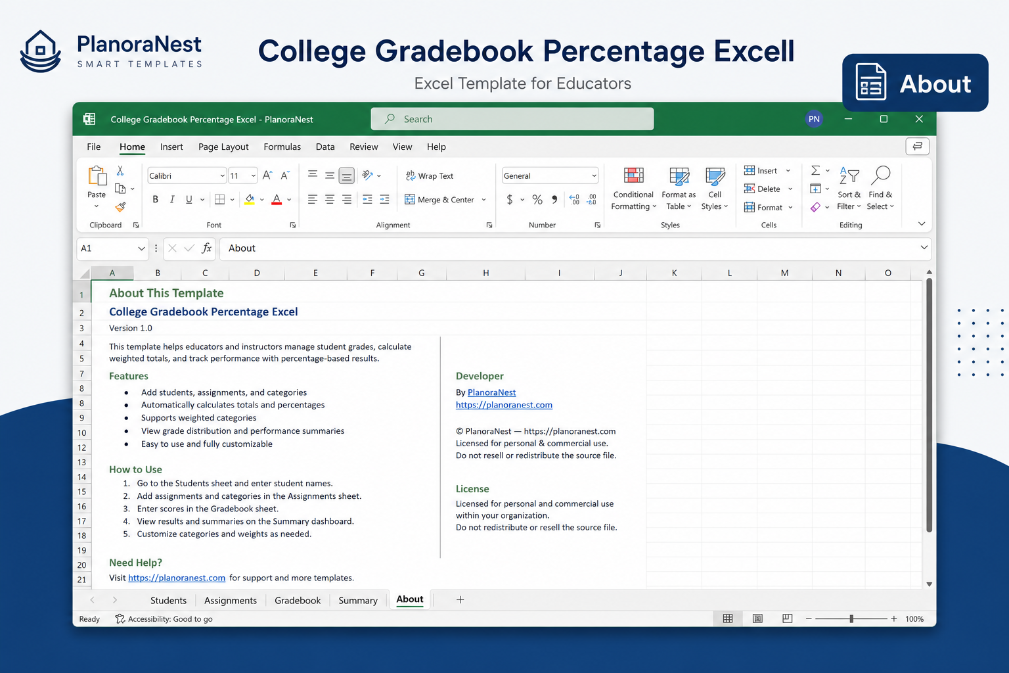This screenshot has height=673, width=1009.
Task: Open Find & Select menu
Action: pyautogui.click(x=880, y=189)
